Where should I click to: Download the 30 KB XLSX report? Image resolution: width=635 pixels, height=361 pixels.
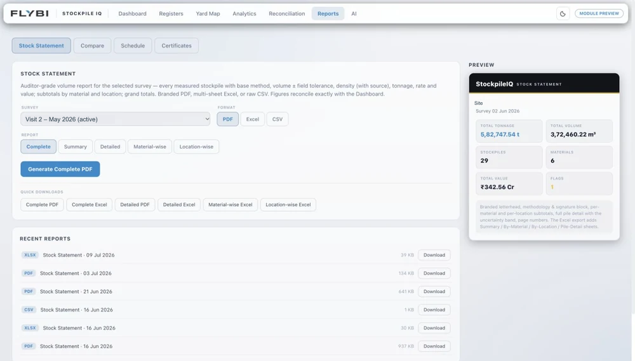[434, 328]
